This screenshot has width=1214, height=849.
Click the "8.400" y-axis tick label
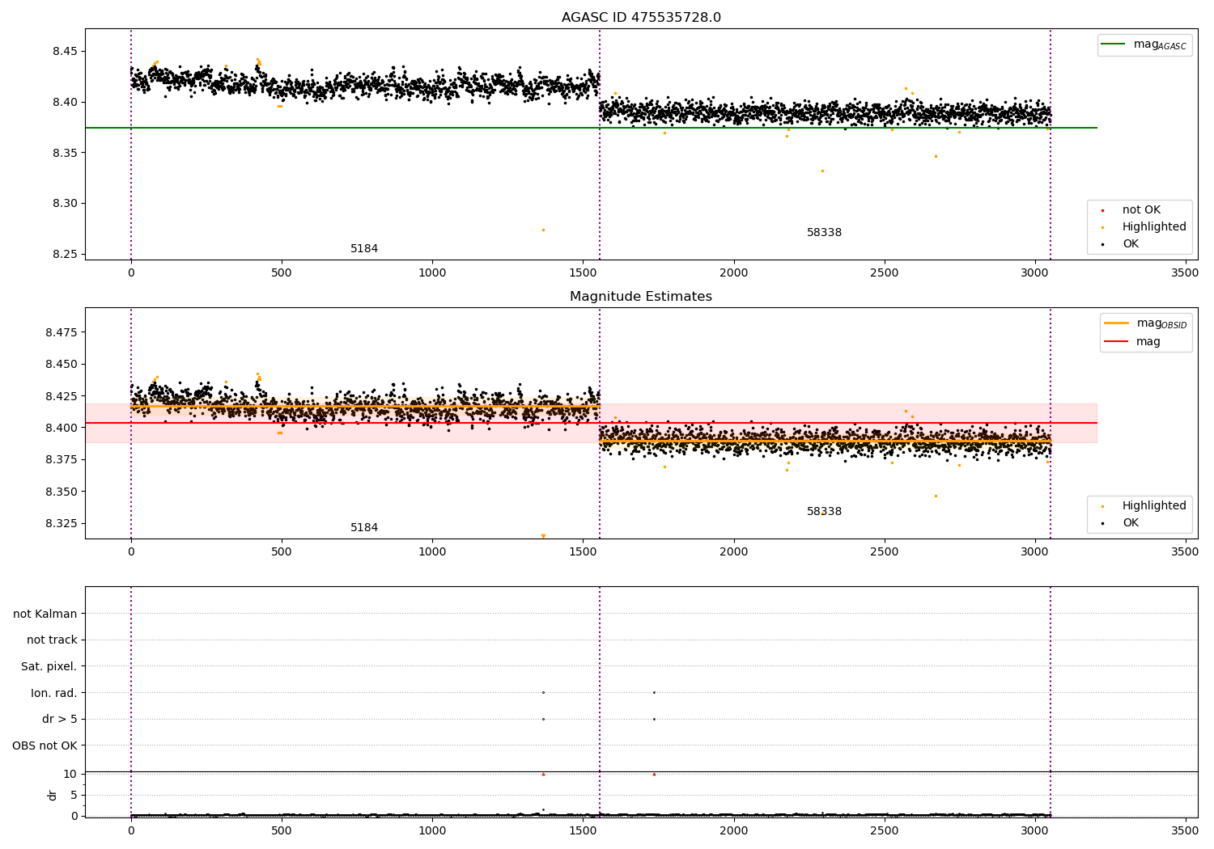click(x=62, y=429)
